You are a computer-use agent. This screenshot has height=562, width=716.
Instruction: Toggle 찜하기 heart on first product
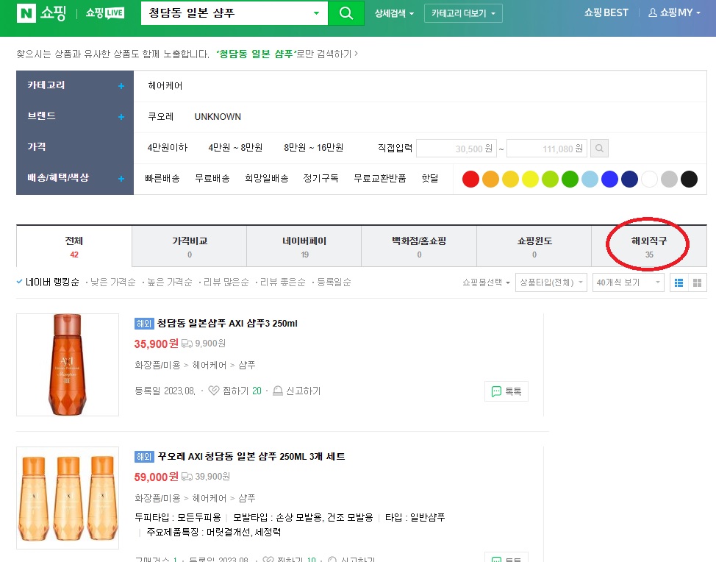tap(215, 391)
